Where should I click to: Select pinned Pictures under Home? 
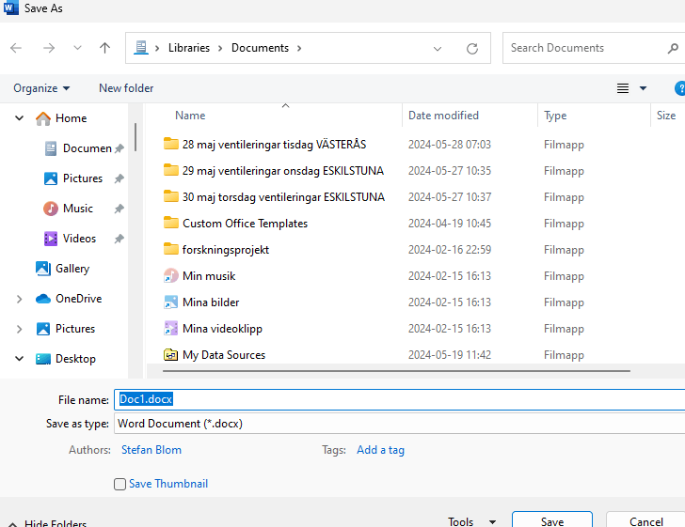(83, 178)
